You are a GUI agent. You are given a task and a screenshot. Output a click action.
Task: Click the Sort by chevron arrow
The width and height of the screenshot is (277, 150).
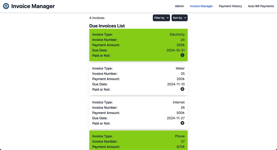pos(185,18)
